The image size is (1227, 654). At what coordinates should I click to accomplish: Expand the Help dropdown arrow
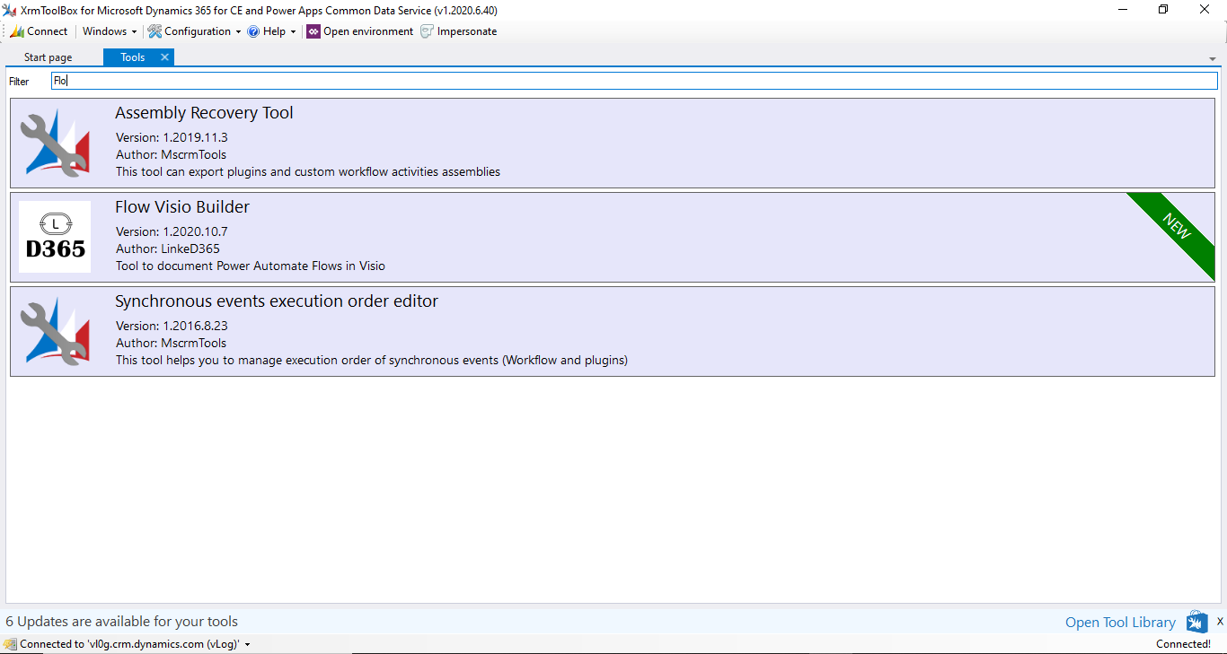[x=293, y=31]
